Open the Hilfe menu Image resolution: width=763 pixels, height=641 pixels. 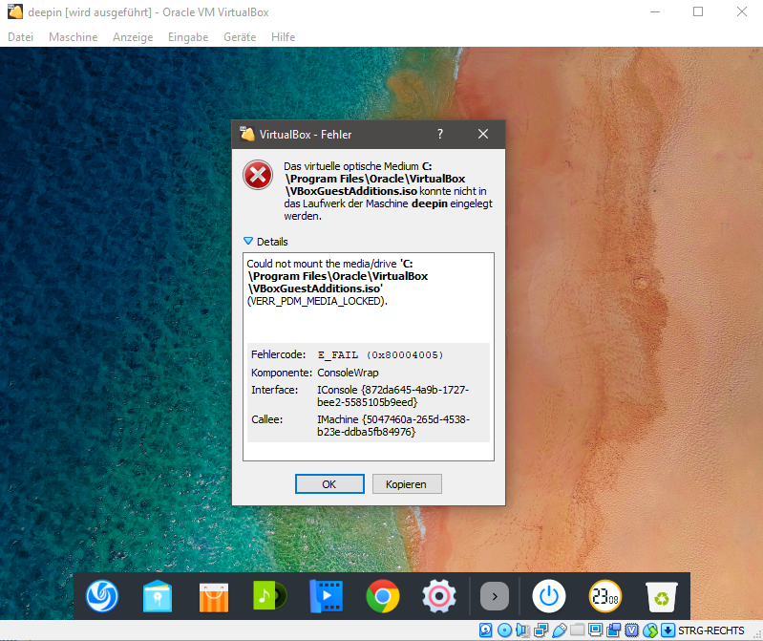pos(284,37)
